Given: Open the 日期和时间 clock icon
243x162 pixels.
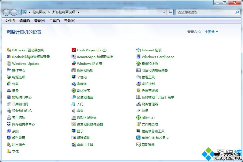Looking at the screenshot, I should (x=9, y=104).
